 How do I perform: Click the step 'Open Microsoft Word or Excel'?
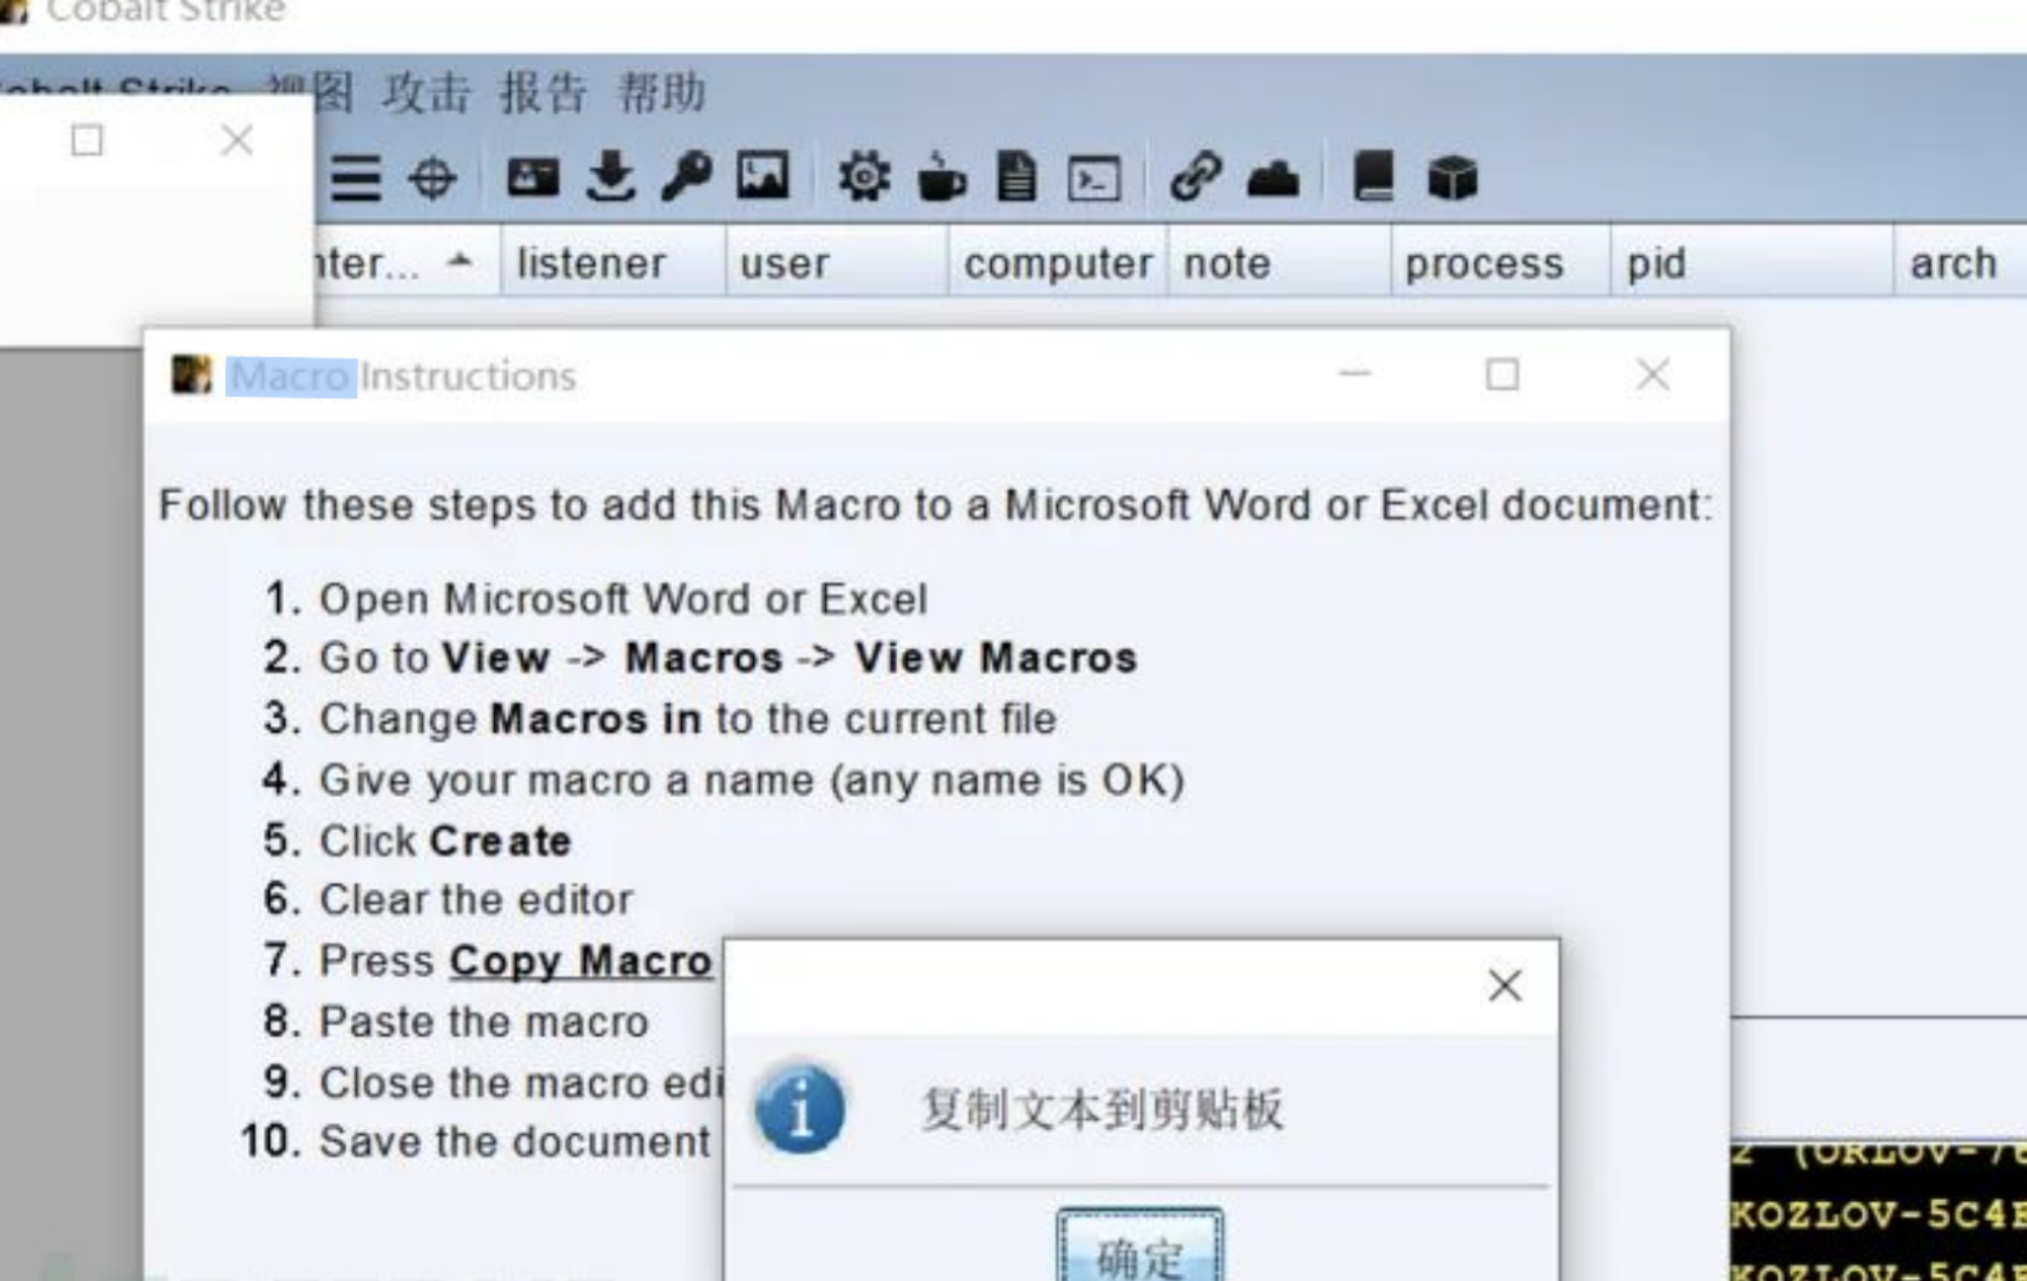623,599
